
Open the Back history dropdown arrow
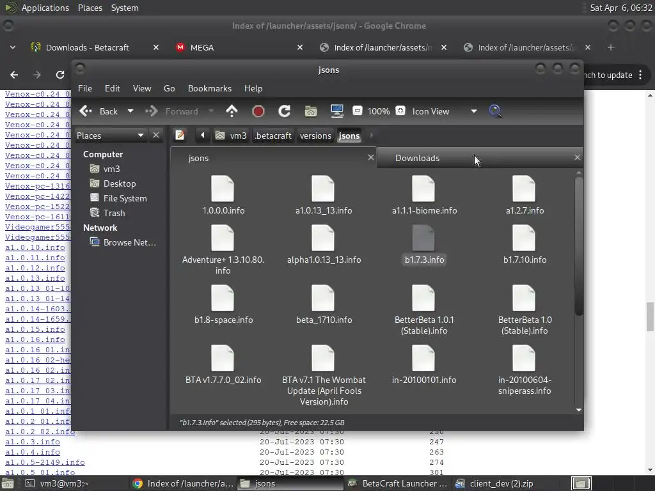click(x=130, y=111)
